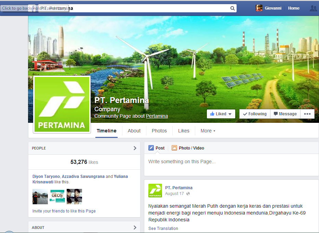Click the PEOPLE section header text

point(39,148)
